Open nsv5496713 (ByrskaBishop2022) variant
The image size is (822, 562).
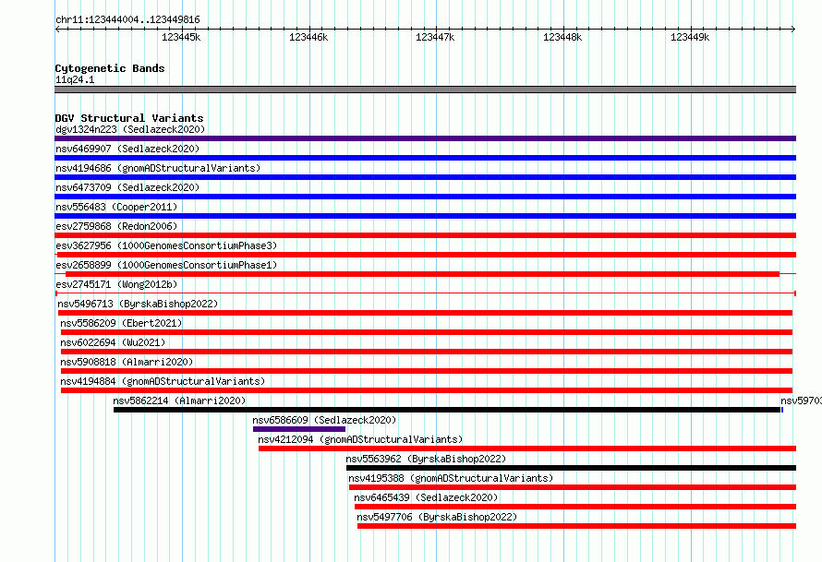pyautogui.click(x=138, y=304)
